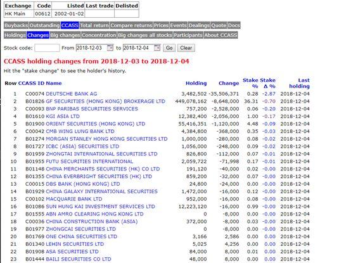This screenshot has width=351, height=263.
Task: Sort by the Change column header
Action: click(x=229, y=83)
